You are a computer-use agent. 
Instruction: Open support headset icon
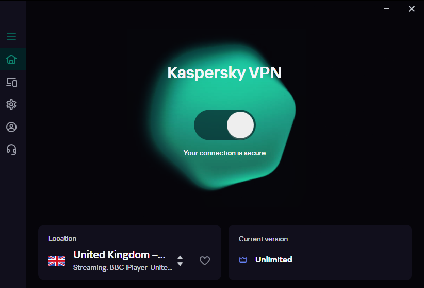click(x=11, y=149)
